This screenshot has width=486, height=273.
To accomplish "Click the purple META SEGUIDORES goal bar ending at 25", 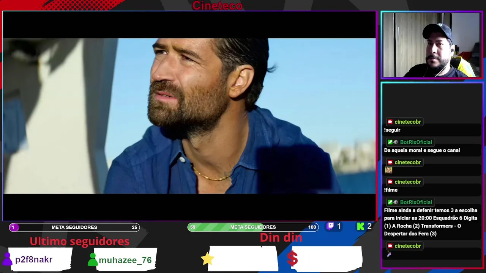I will pos(74,227).
